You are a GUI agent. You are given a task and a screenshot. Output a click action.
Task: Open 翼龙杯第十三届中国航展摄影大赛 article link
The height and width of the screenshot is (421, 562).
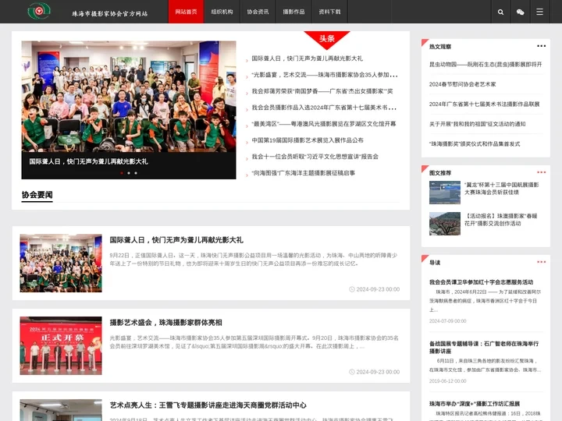pyautogui.click(x=502, y=189)
